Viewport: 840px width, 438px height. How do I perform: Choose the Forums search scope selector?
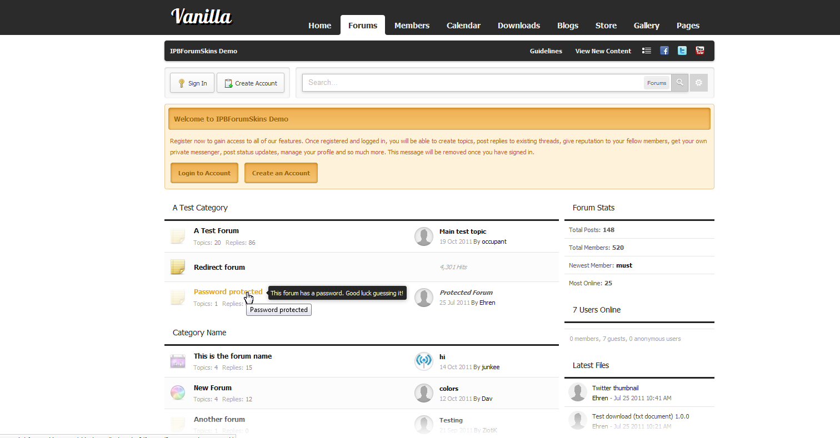[x=657, y=83]
